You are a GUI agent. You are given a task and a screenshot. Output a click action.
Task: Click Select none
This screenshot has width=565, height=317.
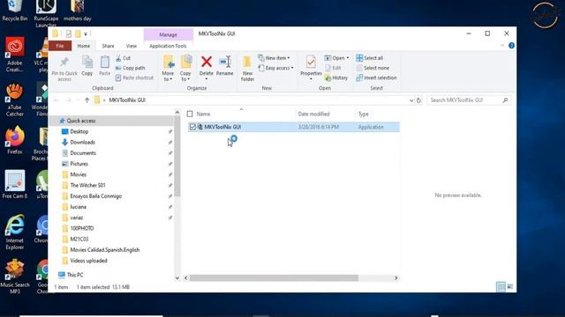pos(373,68)
